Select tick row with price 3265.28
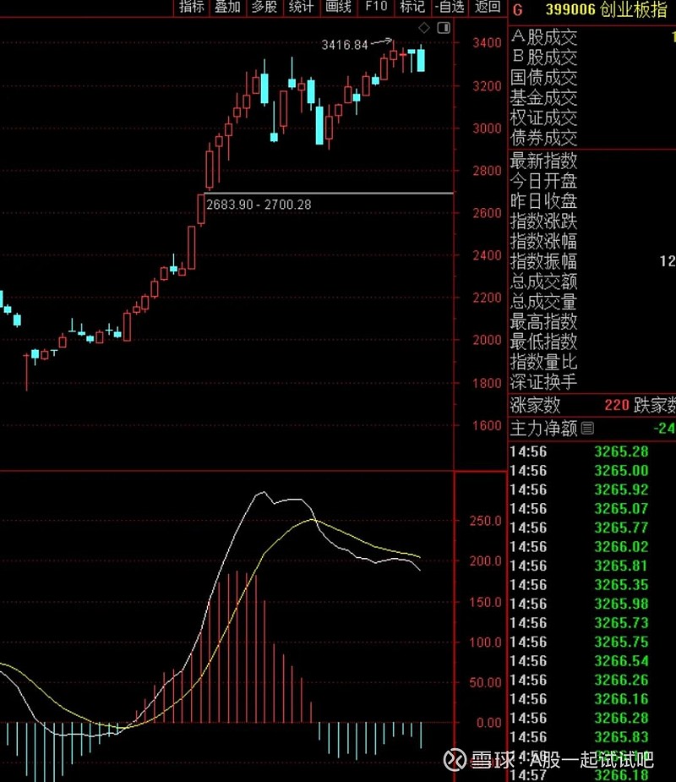Image resolution: width=676 pixels, height=782 pixels. coord(591,451)
